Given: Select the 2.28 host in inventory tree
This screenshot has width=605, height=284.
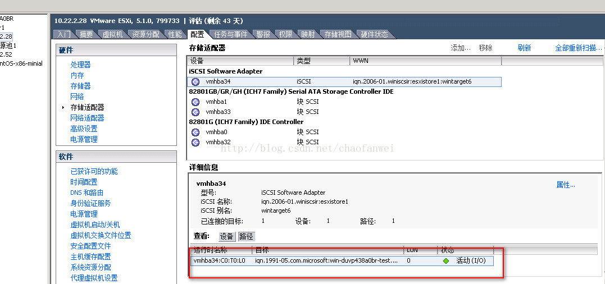Looking at the screenshot, I should pyautogui.click(x=6, y=36).
